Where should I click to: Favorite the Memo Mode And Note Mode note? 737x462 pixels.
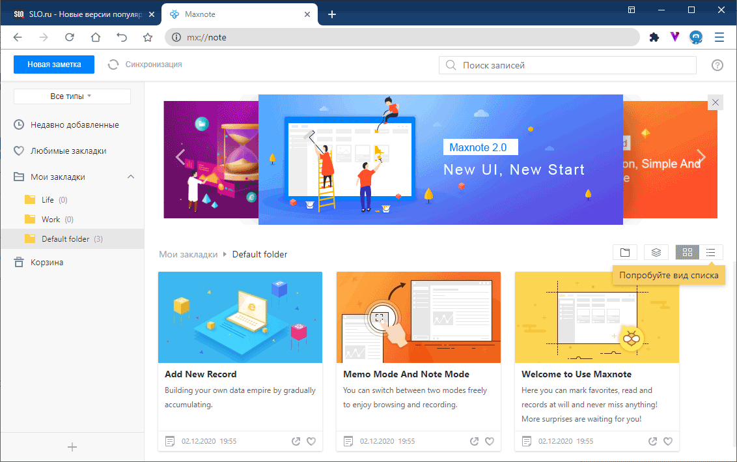click(490, 441)
